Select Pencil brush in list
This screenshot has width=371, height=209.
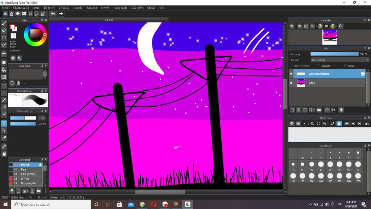click(x=26, y=165)
